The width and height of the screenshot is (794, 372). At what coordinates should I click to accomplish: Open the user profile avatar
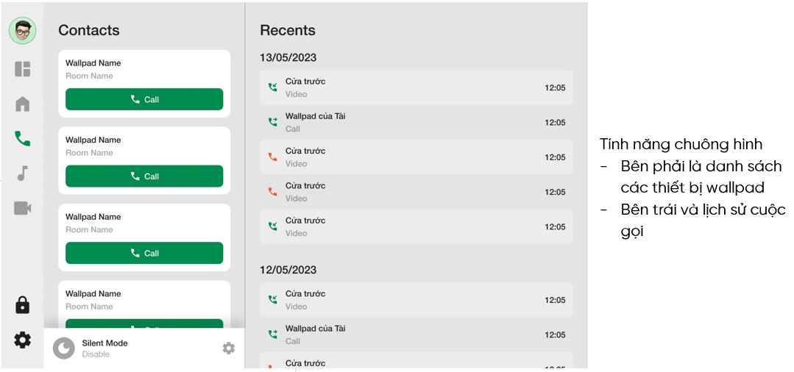[x=22, y=30]
